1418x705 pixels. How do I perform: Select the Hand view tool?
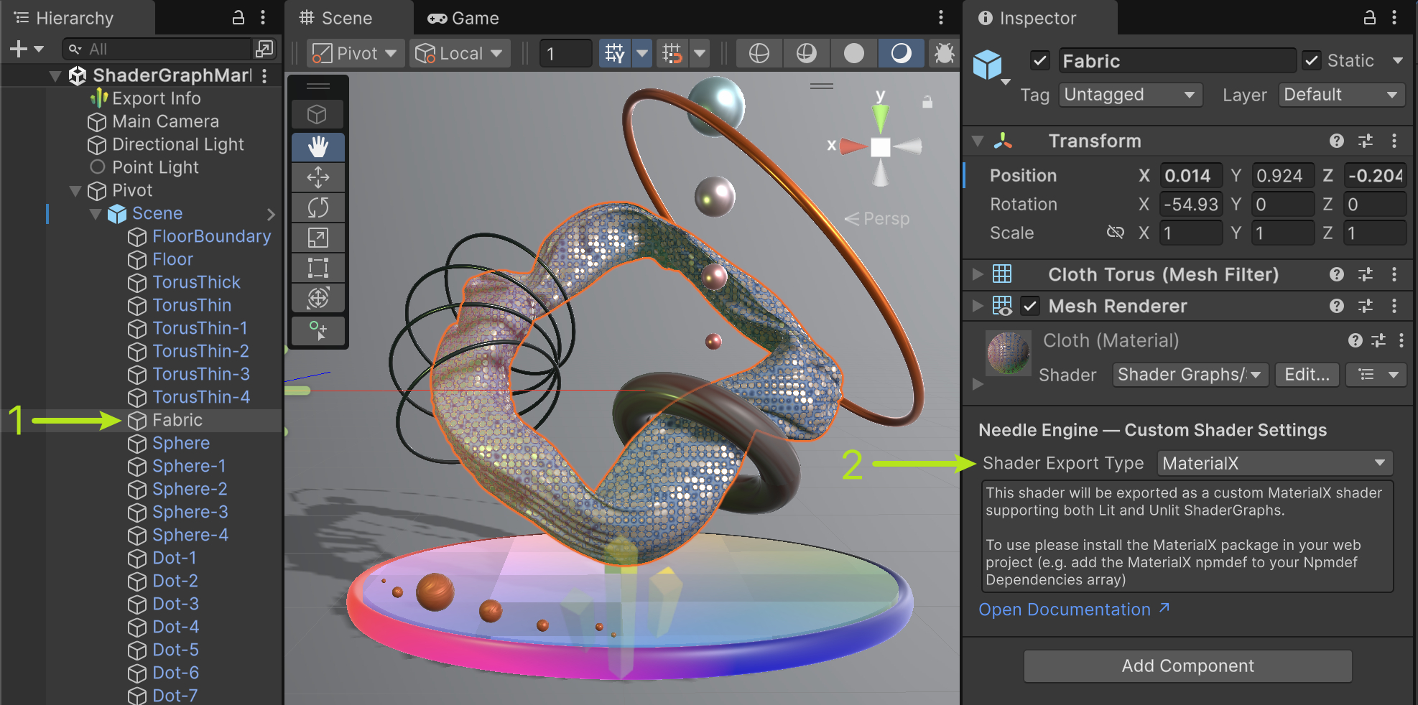[x=318, y=146]
